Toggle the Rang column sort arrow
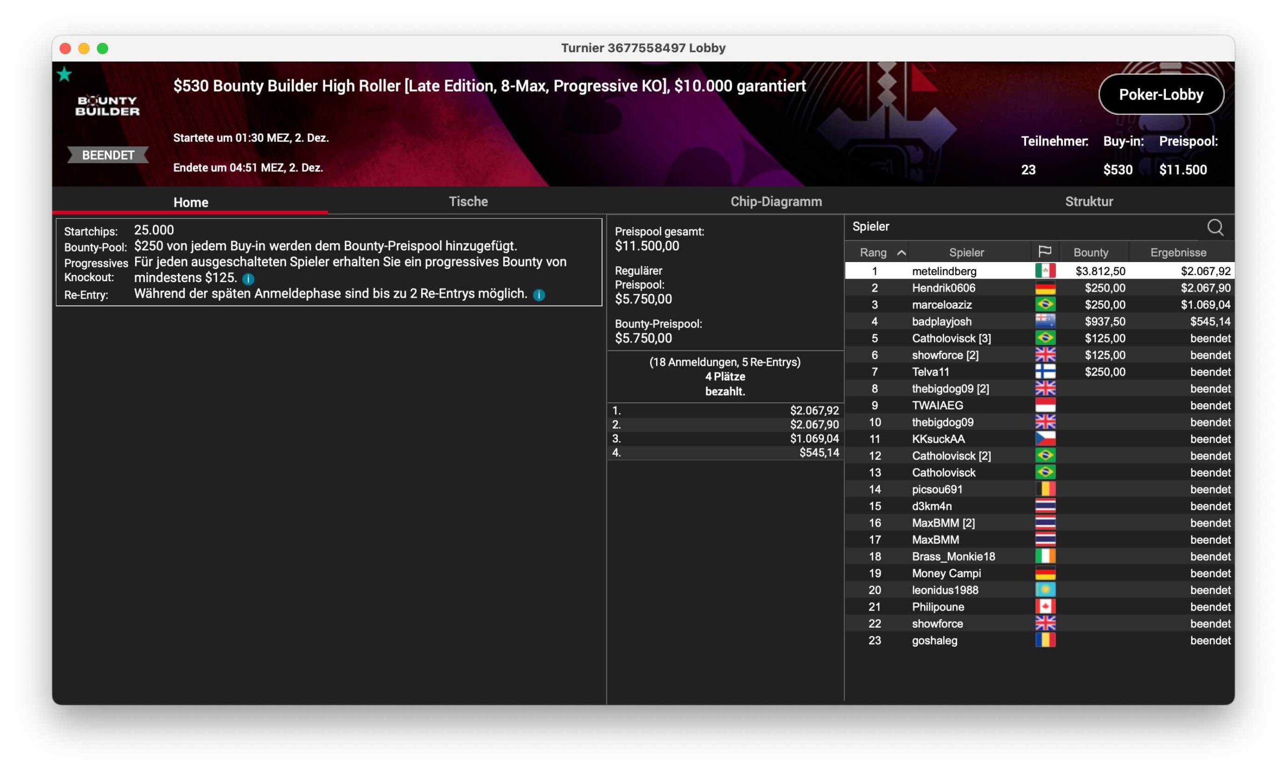This screenshot has height=774, width=1287. coord(901,252)
